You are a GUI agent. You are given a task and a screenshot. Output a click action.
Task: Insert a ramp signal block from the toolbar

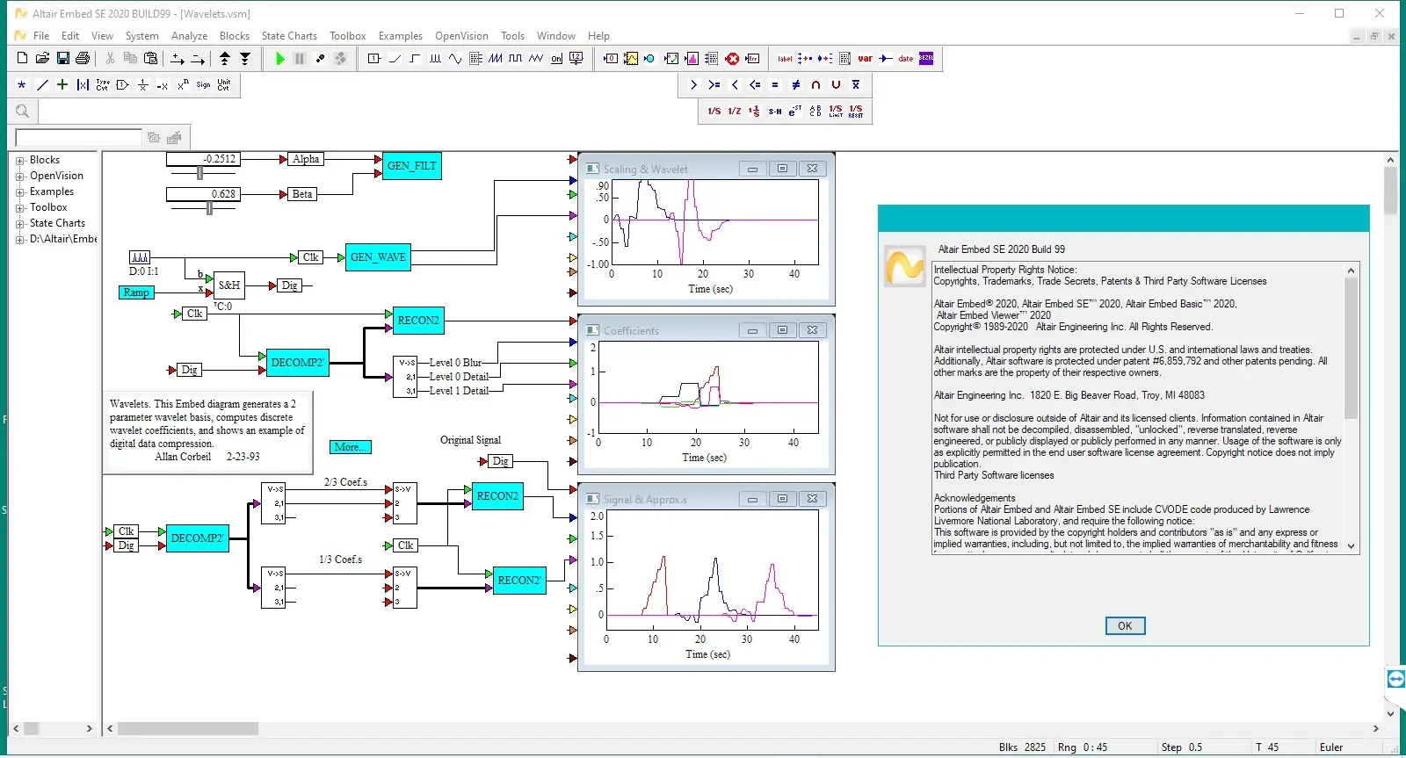click(395, 59)
